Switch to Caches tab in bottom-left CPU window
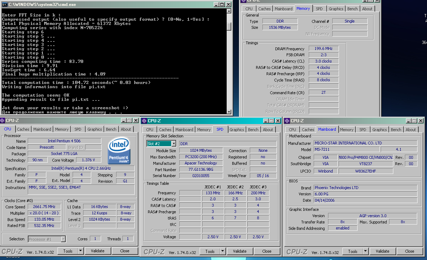 click(23, 129)
